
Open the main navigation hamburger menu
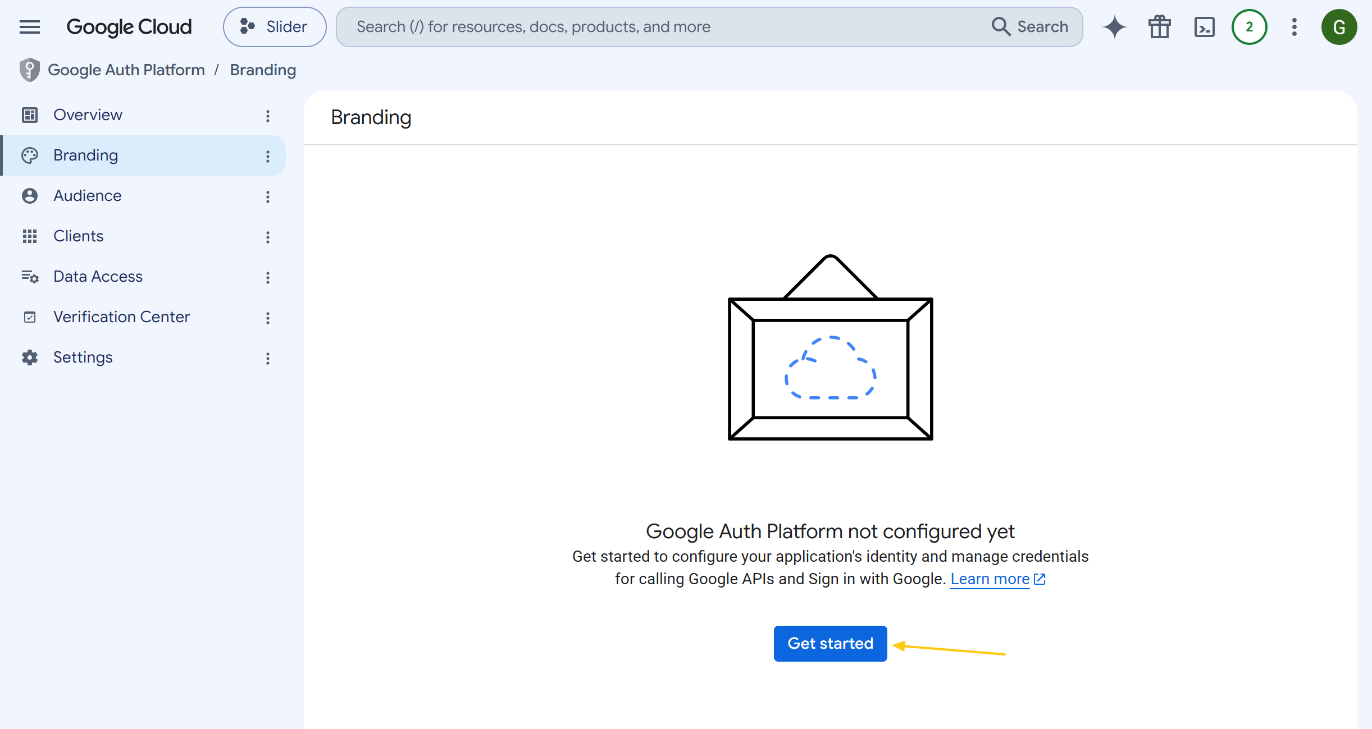(x=30, y=27)
